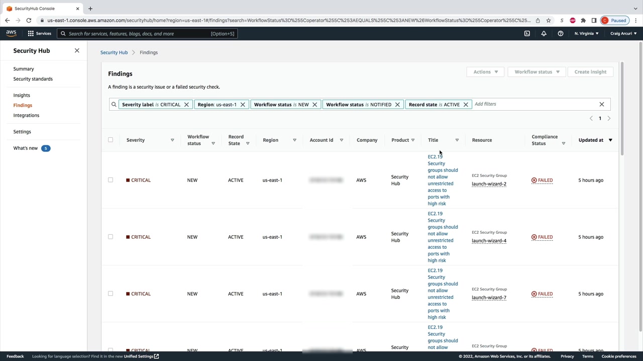Screen dimensions: 643x361
Task: Click the AWS logo home icon
Action: 11,34
